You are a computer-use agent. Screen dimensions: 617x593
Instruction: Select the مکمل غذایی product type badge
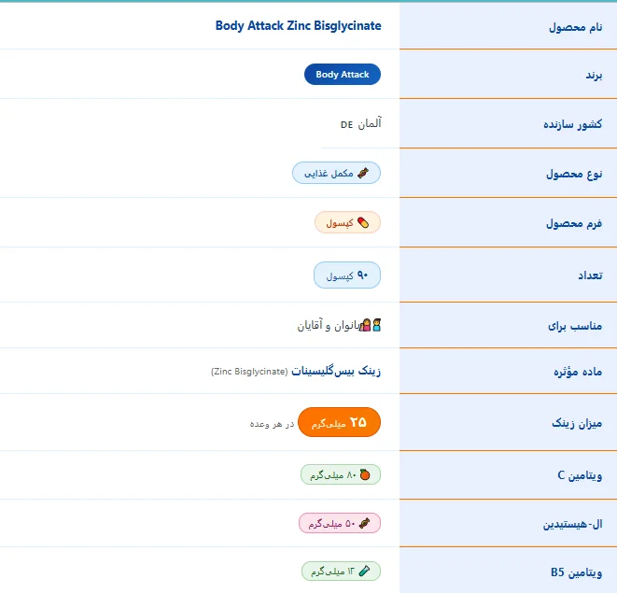pos(336,173)
